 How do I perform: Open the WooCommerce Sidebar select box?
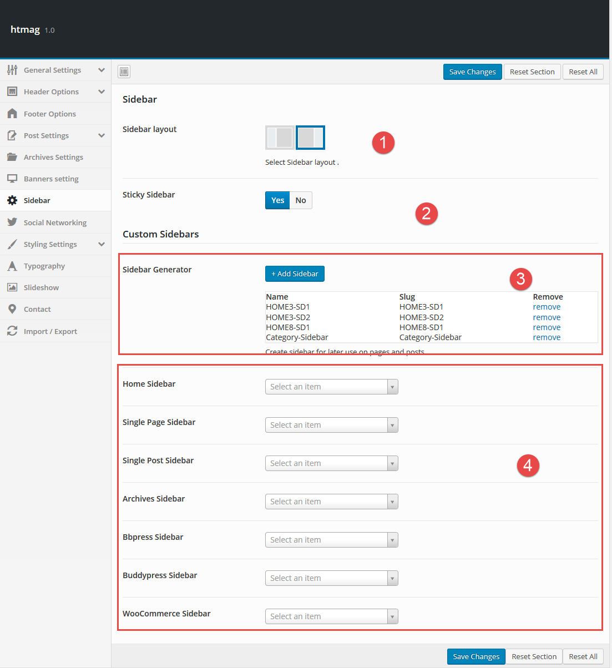point(331,616)
